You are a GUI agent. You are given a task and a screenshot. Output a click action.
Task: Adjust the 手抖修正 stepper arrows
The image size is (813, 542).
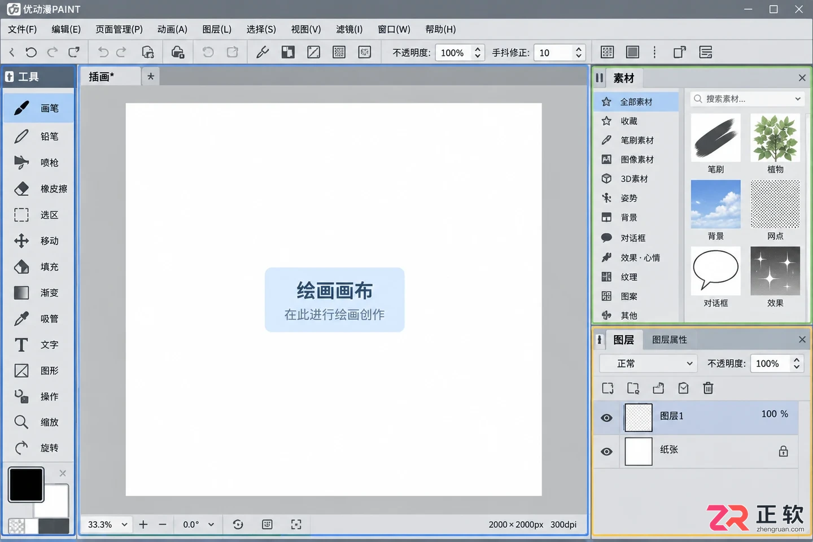pyautogui.click(x=579, y=53)
